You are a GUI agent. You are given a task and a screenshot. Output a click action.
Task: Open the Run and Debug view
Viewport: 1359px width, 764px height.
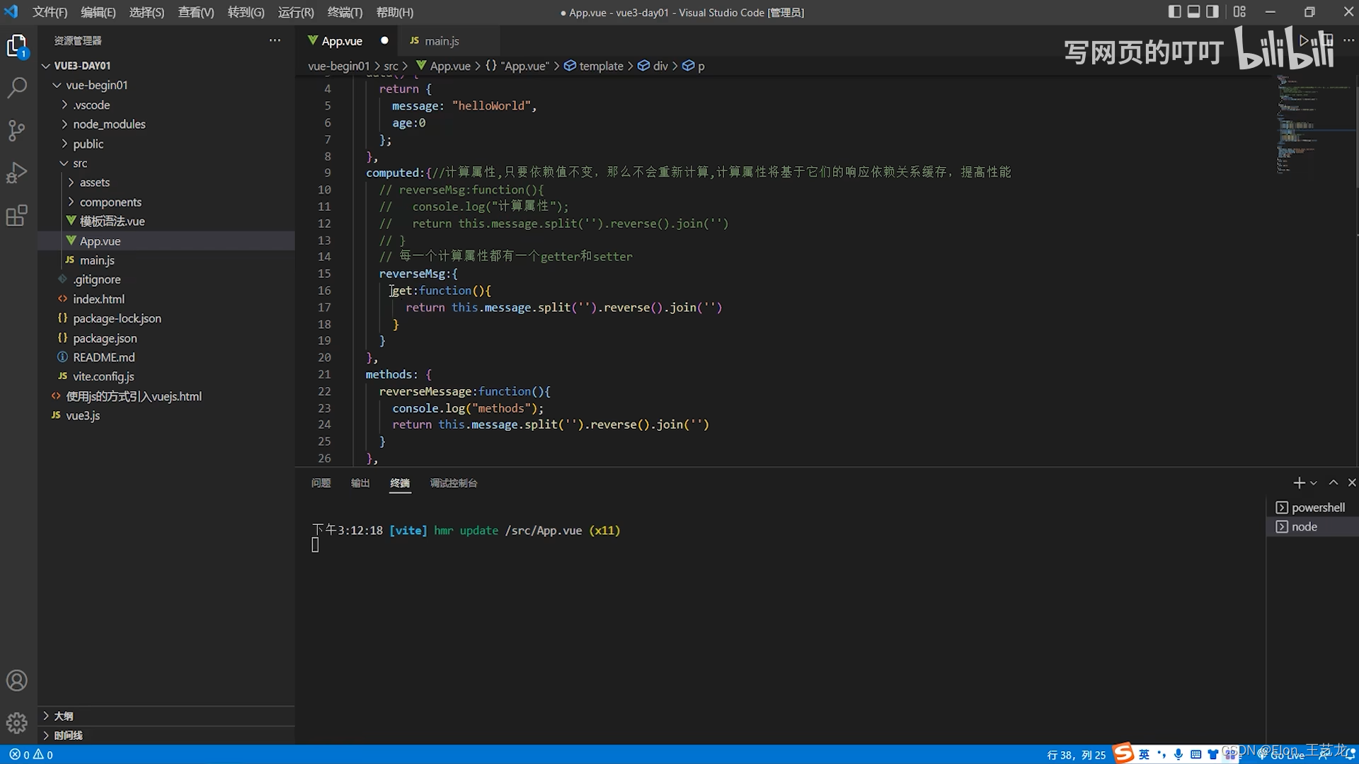click(x=17, y=173)
